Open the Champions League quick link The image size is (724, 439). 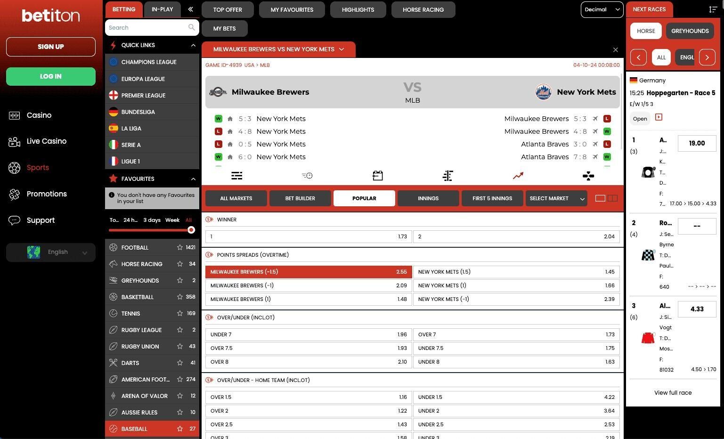tap(152, 62)
